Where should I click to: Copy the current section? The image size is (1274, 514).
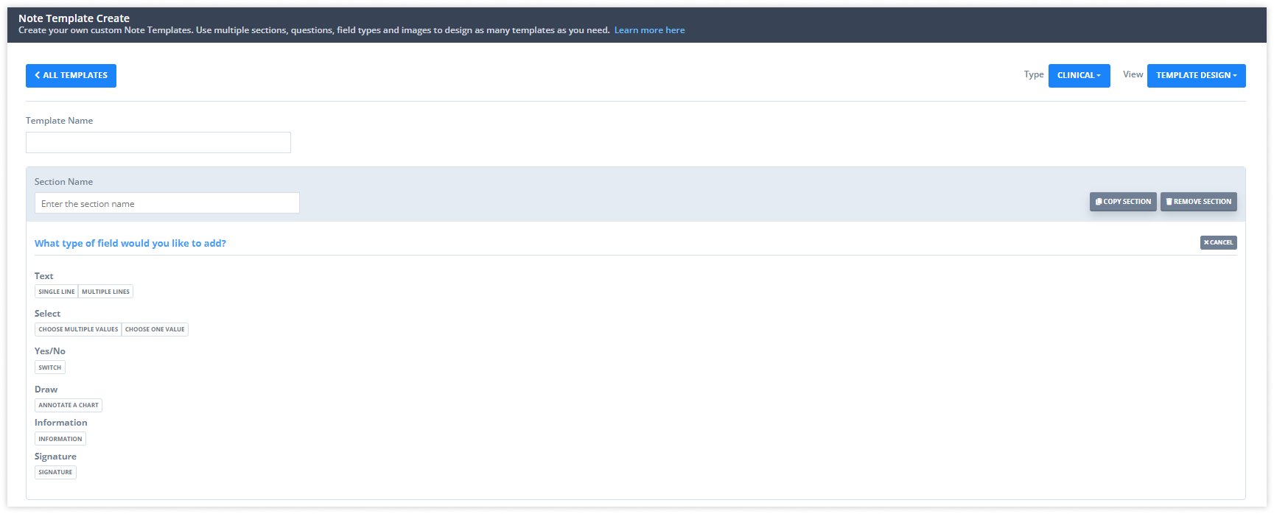click(x=1123, y=202)
